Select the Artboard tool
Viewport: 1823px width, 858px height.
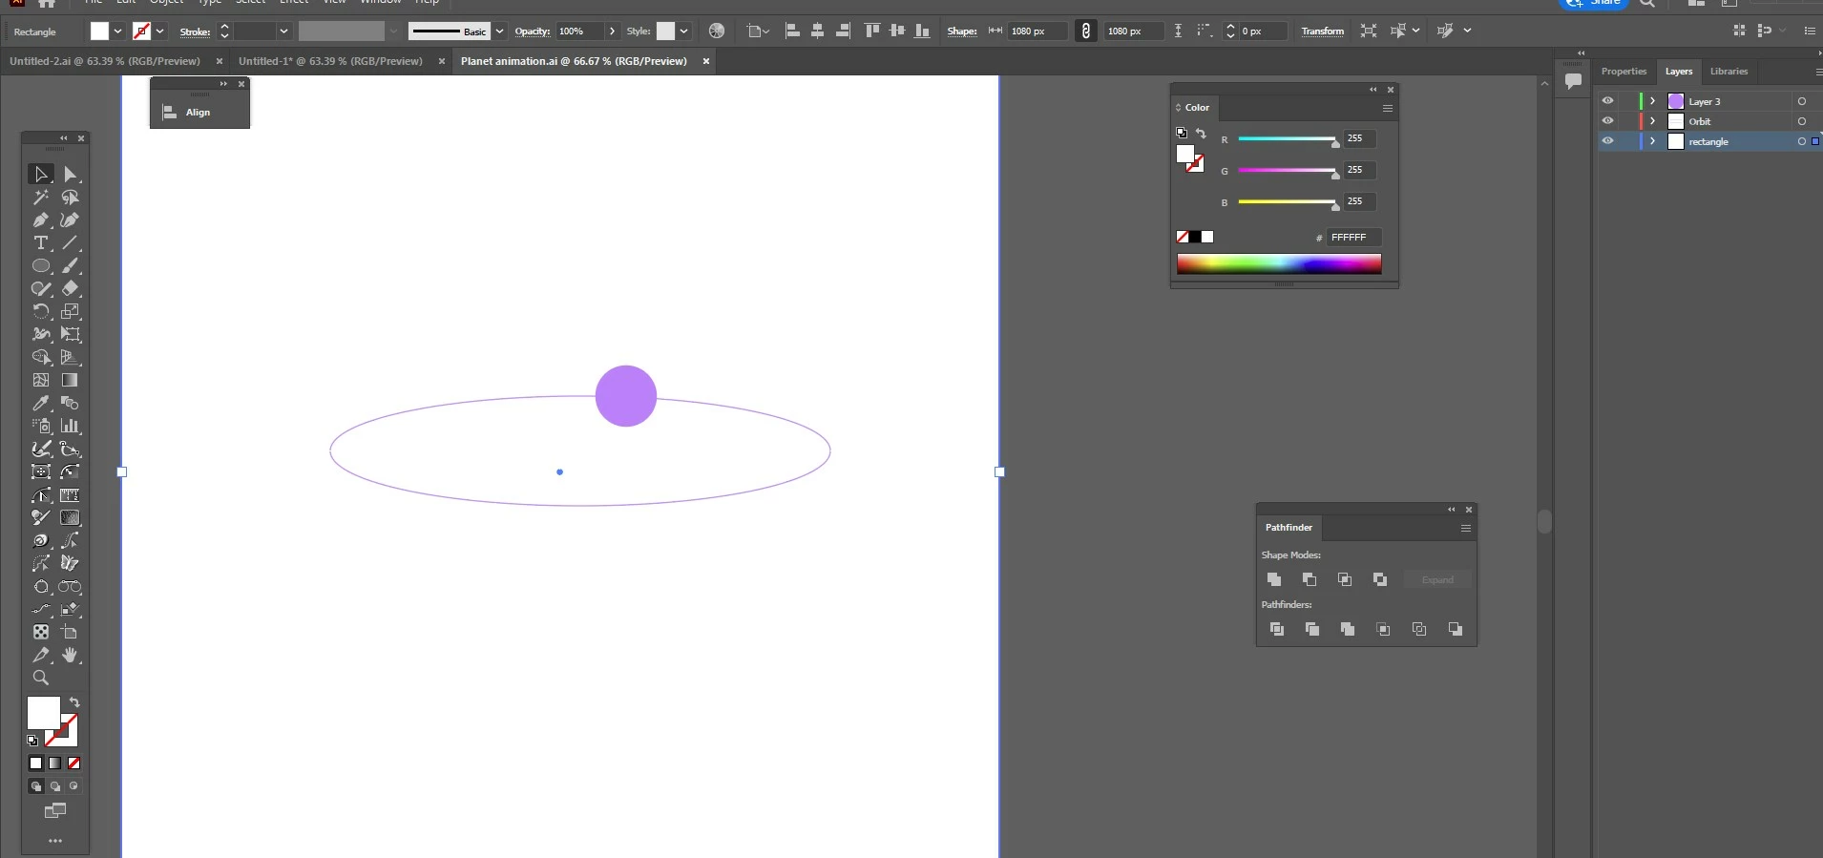click(x=70, y=633)
